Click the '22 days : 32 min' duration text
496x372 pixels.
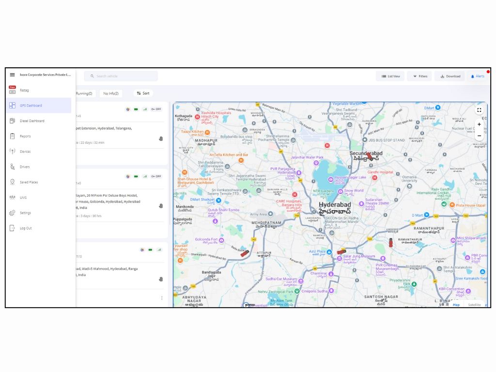tap(93, 143)
